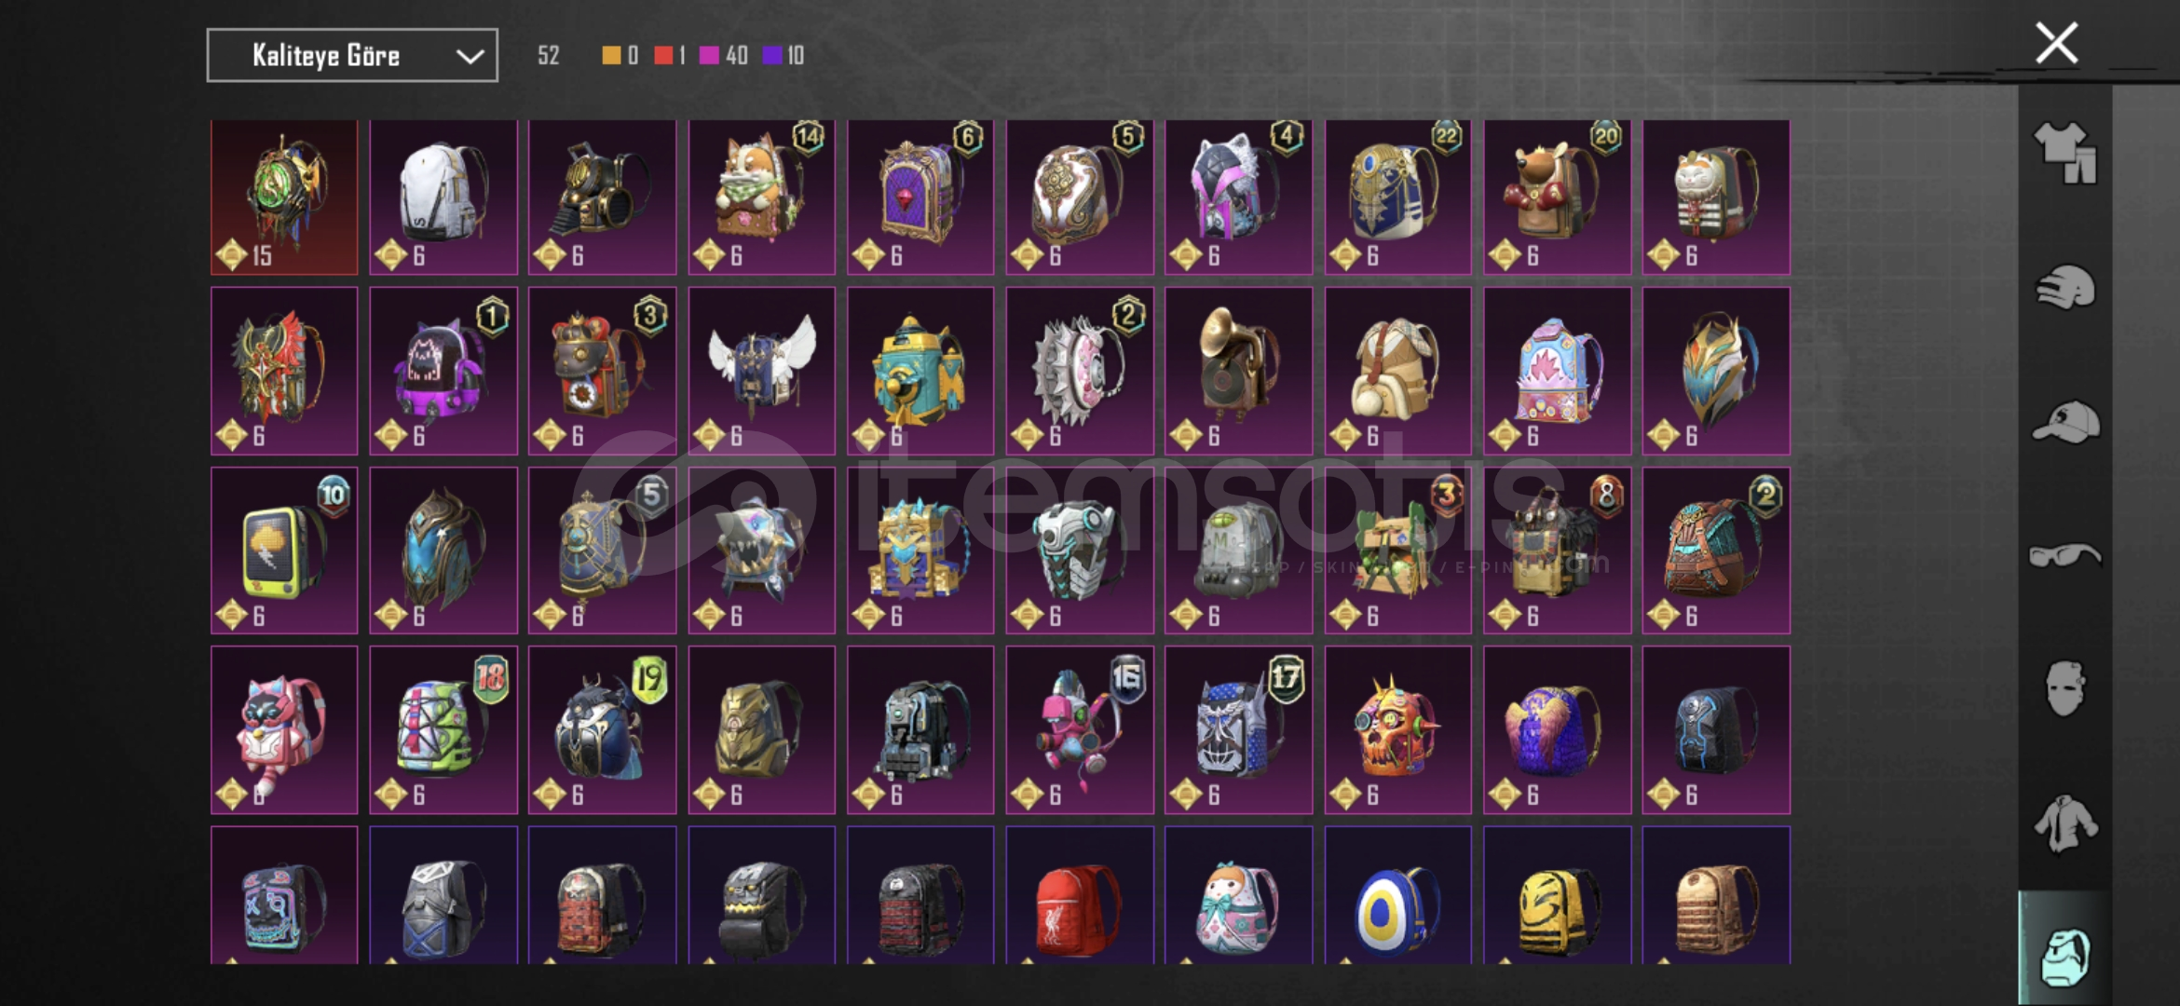The width and height of the screenshot is (2180, 1006).
Task: Select the glasses category icon
Action: tap(2064, 555)
